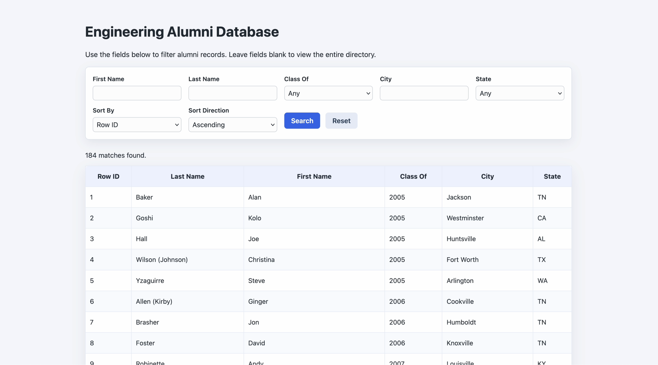Open the Class Of dropdown
The image size is (658, 365).
328,93
